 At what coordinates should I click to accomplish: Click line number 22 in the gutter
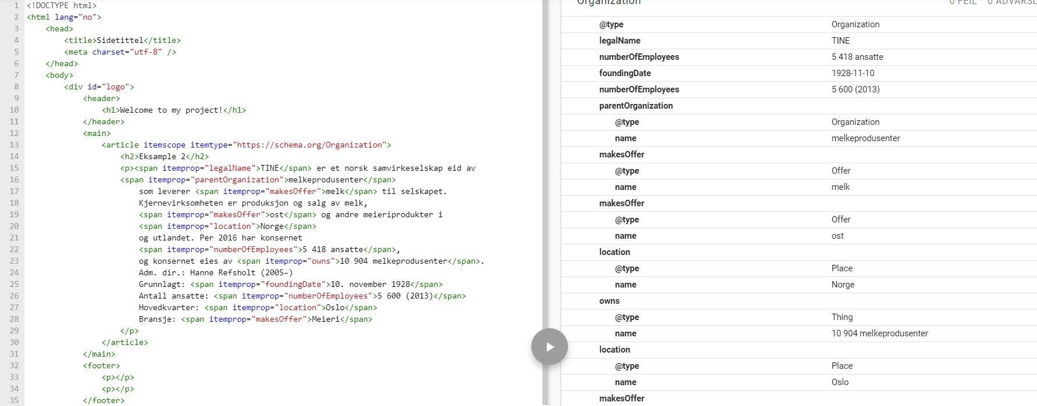[x=14, y=249]
